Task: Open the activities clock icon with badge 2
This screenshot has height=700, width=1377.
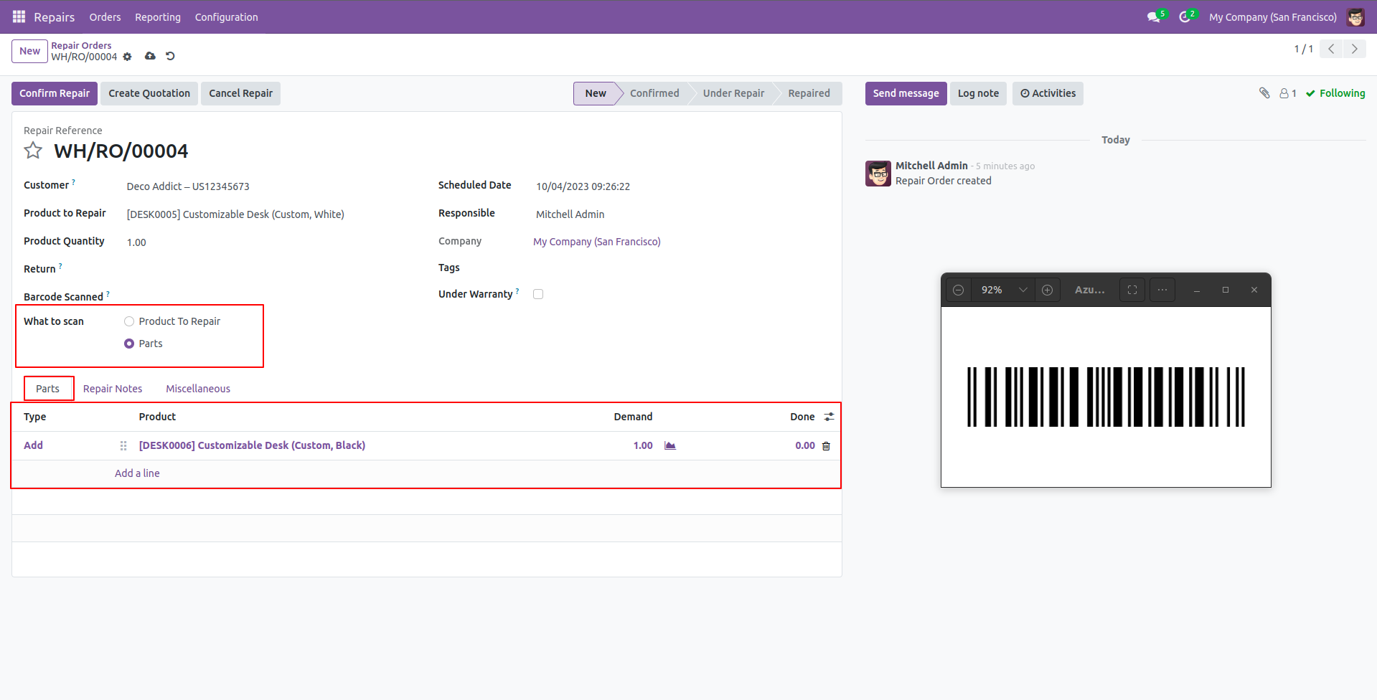Action: [1185, 16]
